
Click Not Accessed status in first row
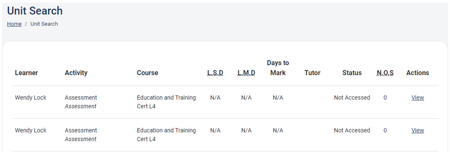point(352,98)
